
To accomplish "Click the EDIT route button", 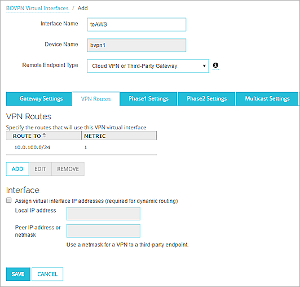I will coord(40,169).
